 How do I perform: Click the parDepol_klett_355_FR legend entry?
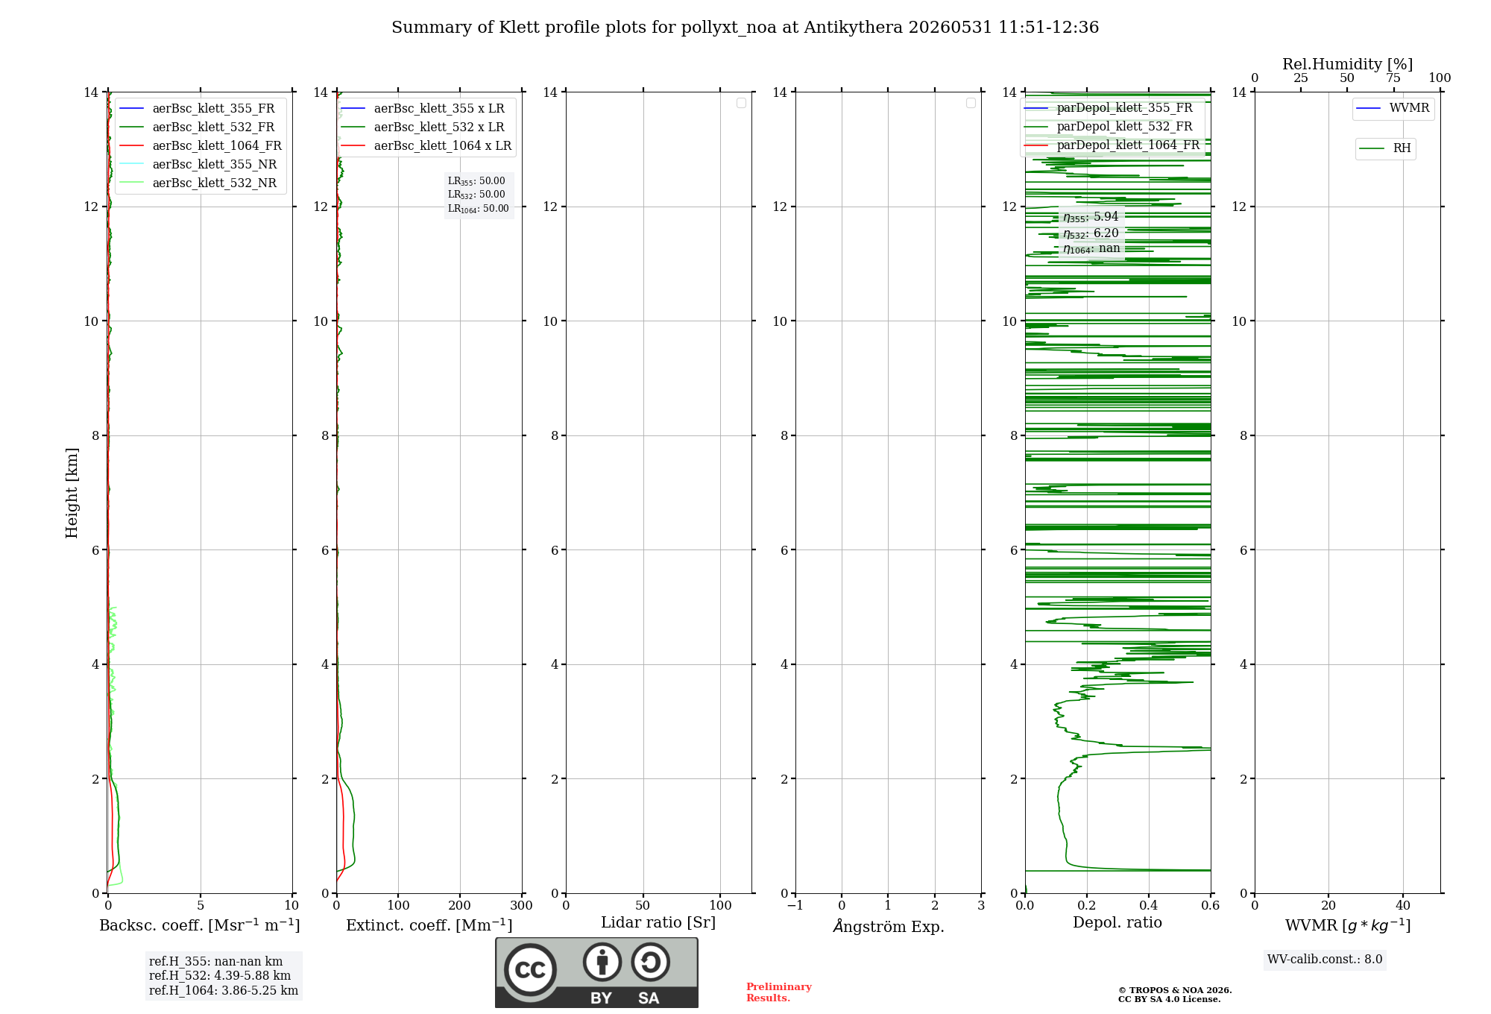(x=1109, y=108)
